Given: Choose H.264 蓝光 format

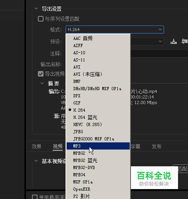Looking at the screenshot, I should (x=98, y=117).
